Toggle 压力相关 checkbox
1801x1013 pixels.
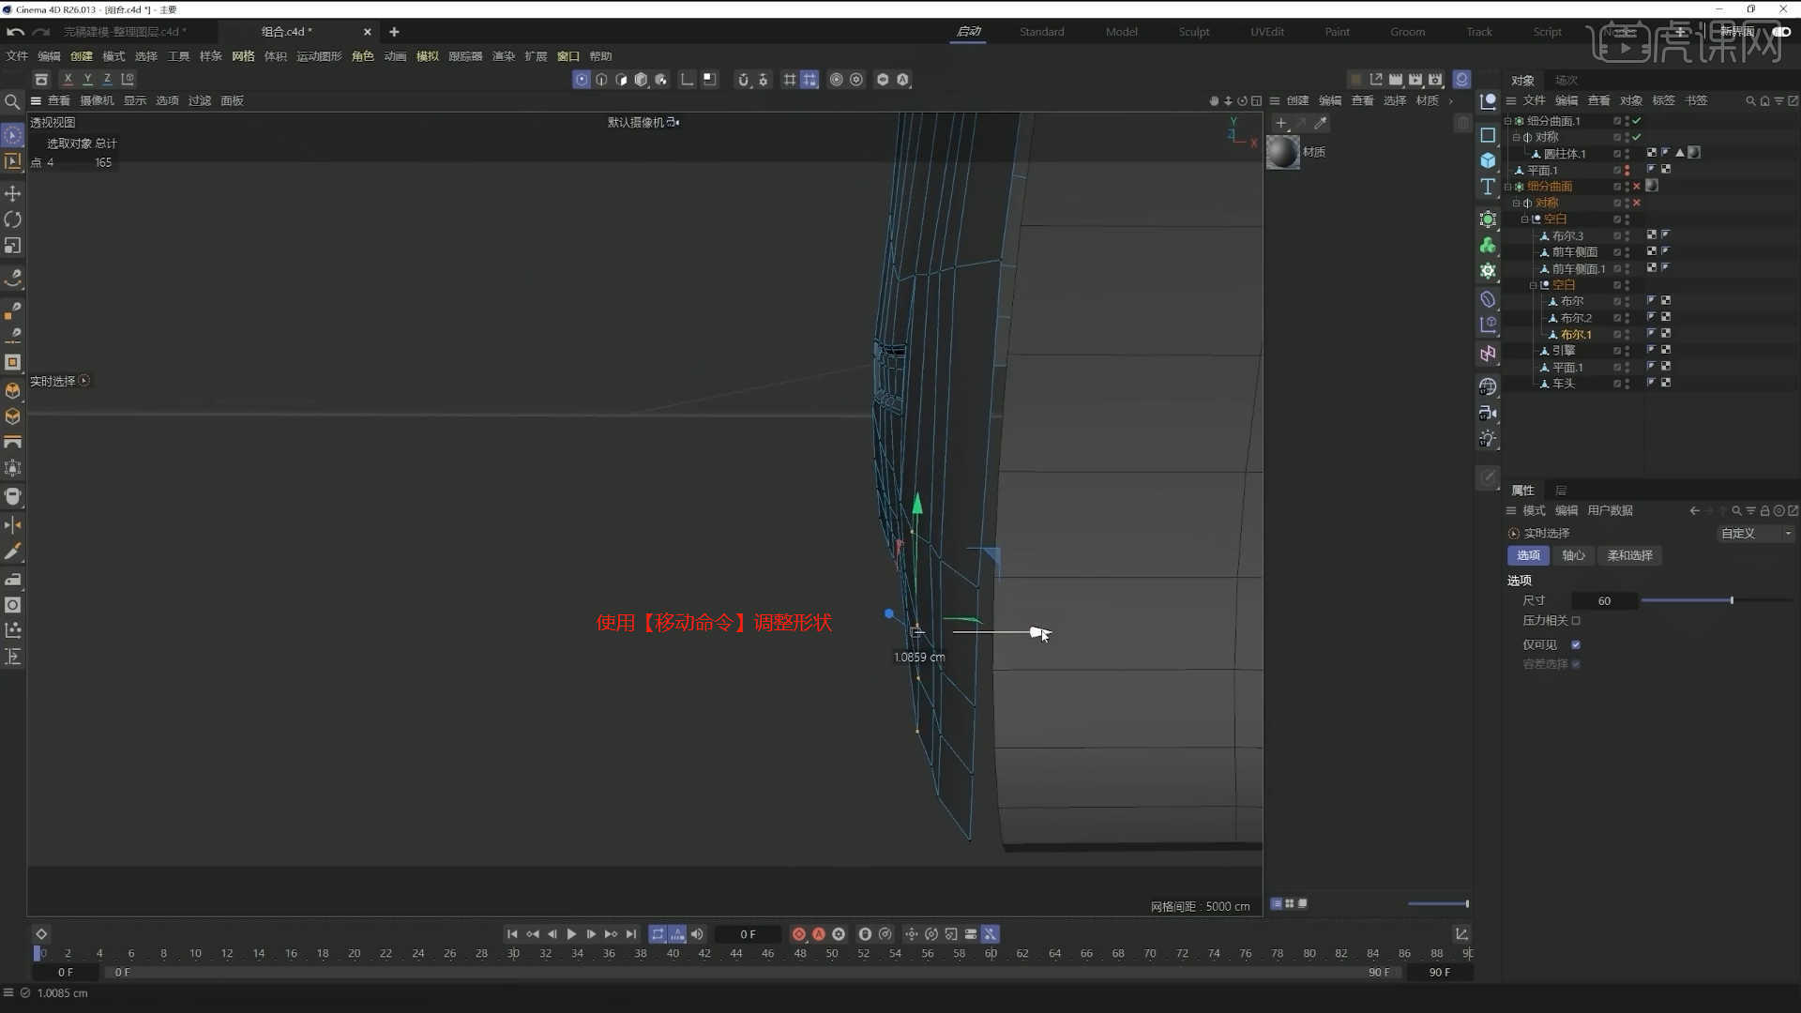click(x=1576, y=621)
